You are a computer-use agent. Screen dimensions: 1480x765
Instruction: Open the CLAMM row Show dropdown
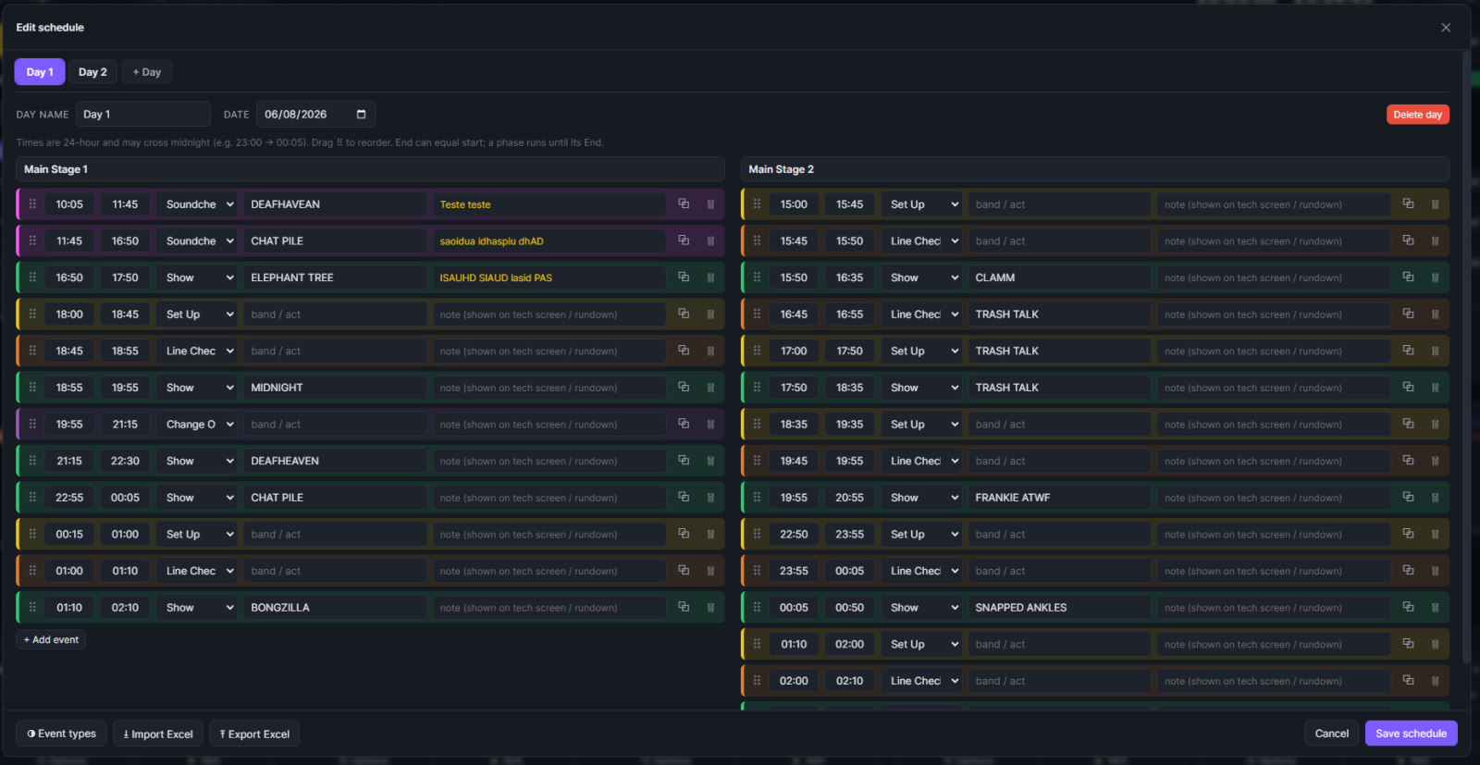[x=921, y=278]
